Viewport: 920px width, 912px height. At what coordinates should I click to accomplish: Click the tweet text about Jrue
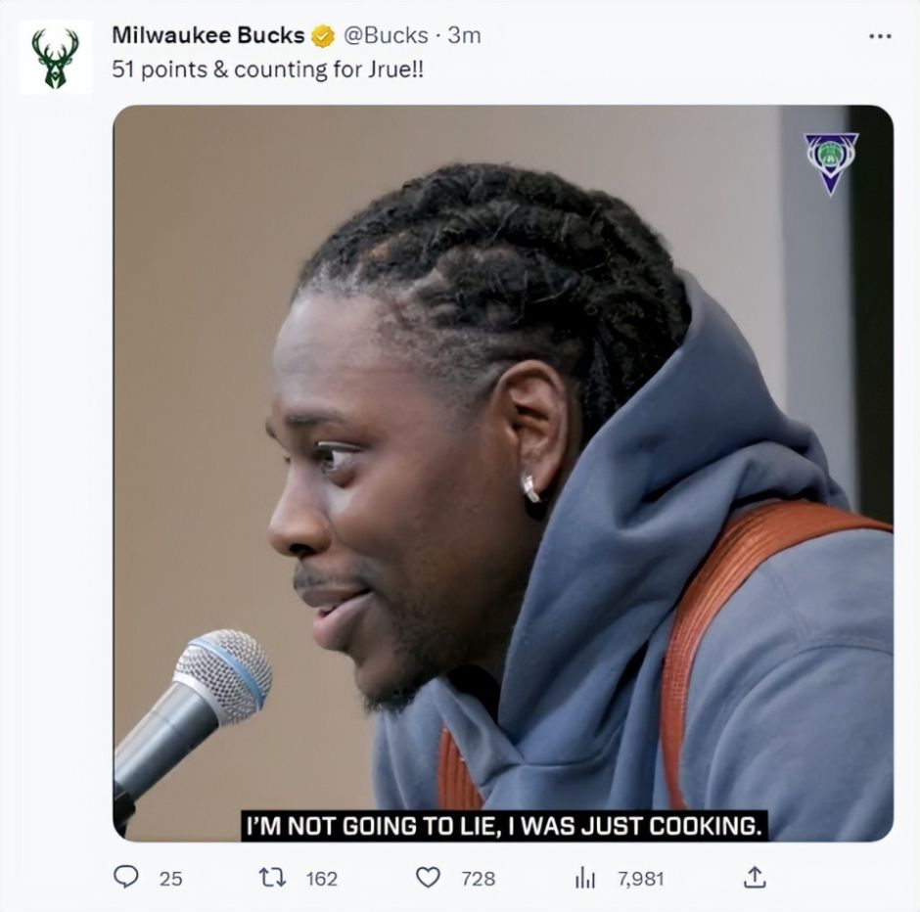[267, 69]
